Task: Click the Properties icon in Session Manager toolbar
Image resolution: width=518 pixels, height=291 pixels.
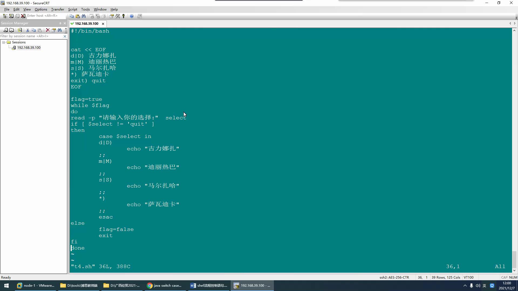Action: tap(54, 30)
